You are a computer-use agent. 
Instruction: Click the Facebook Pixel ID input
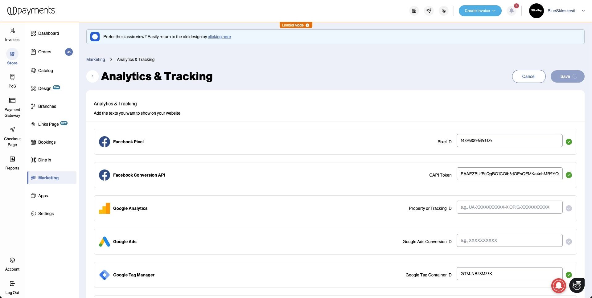click(509, 141)
